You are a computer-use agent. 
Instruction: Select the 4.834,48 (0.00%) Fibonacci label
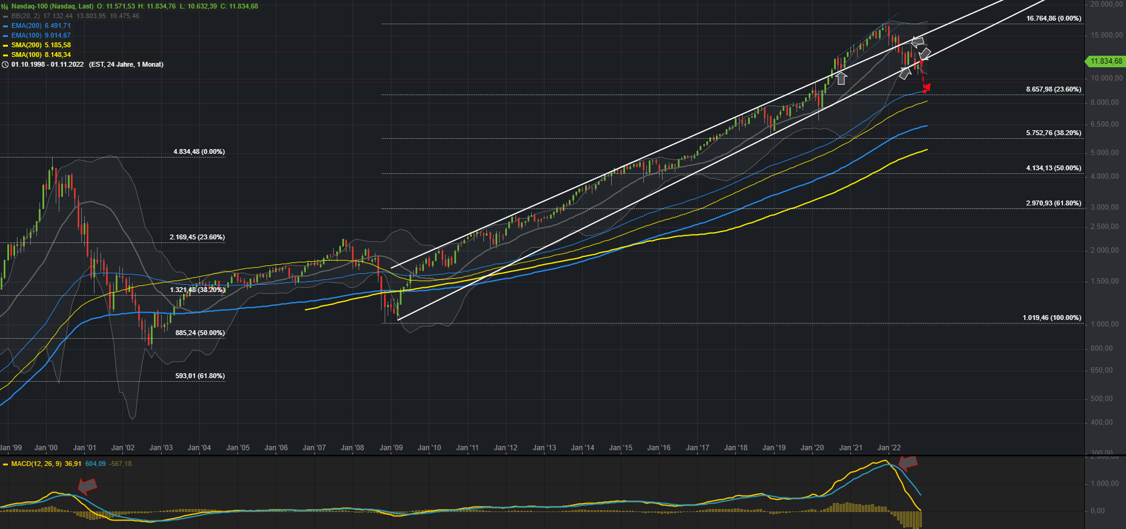click(199, 151)
